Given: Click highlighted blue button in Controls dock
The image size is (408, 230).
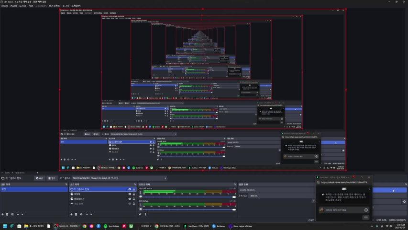Looking at the screenshot, I should pyautogui.click(x=389, y=190).
